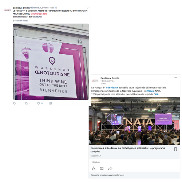Like the tweet with the heart icon
The image size is (182, 182).
tap(38, 103)
